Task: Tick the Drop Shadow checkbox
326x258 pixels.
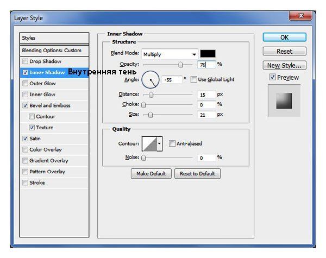Action: click(25, 61)
